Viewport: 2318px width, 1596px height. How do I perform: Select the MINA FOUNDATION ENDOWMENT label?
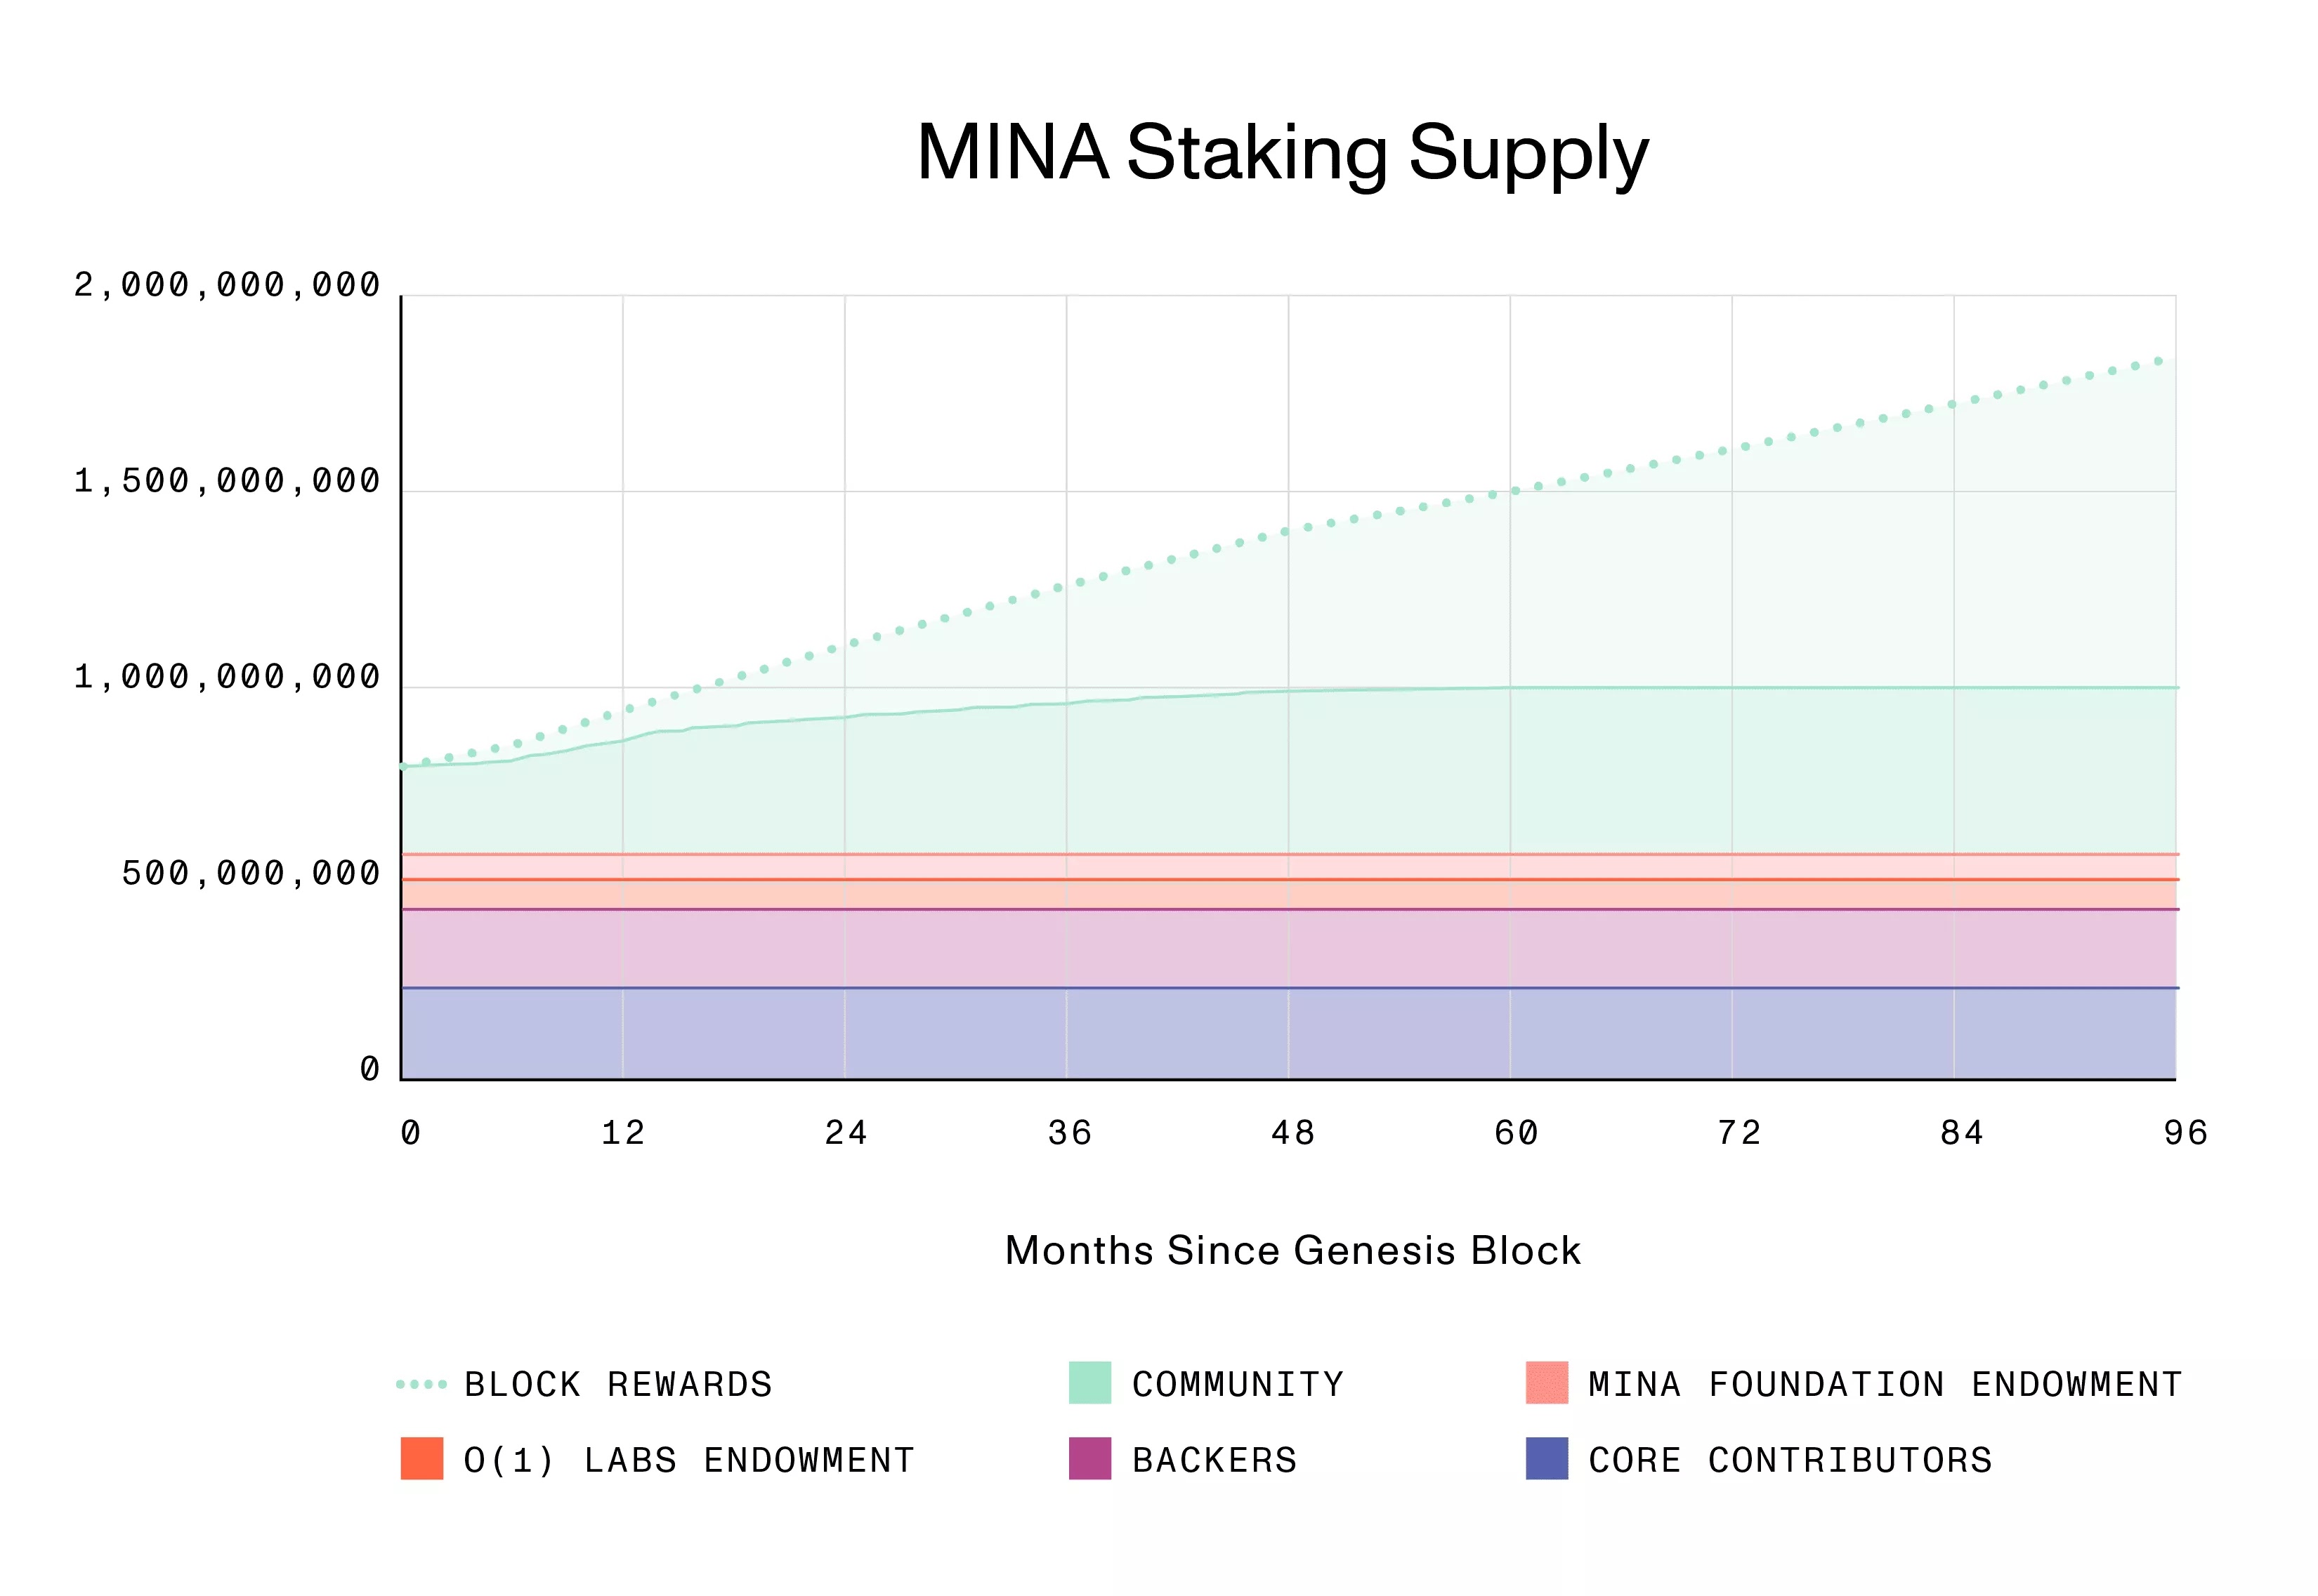tap(1885, 1385)
